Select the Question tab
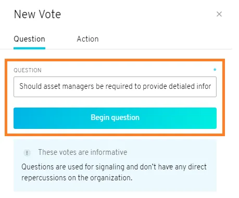 (29, 39)
